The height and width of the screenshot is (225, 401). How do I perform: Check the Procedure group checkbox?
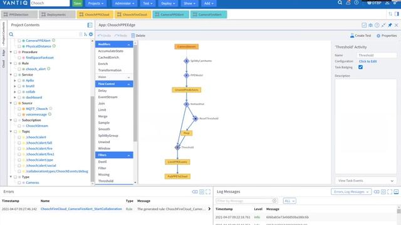(x=15, y=52)
